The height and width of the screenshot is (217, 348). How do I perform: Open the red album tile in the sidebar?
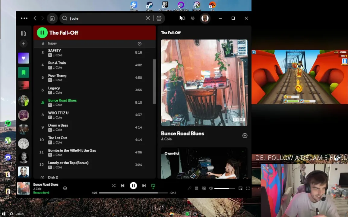[24, 85]
